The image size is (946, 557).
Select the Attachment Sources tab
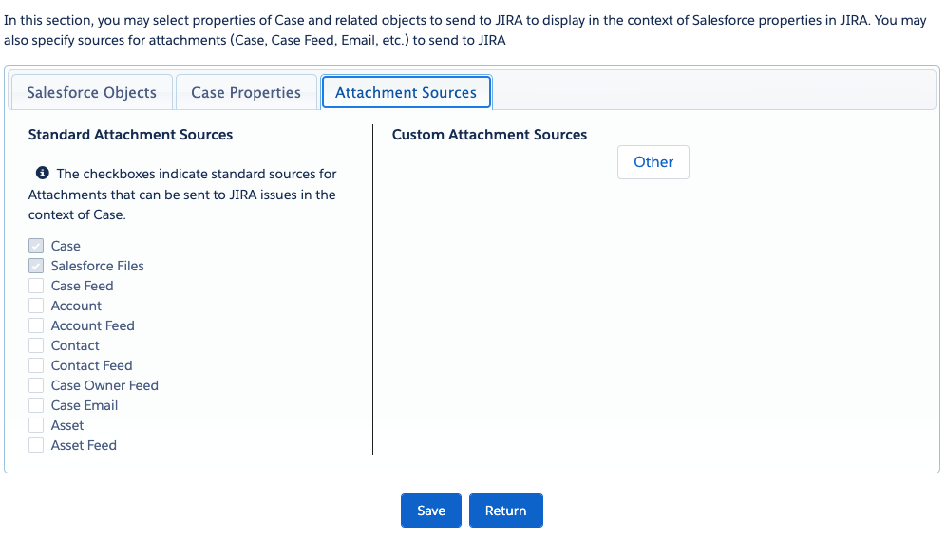[x=406, y=92]
